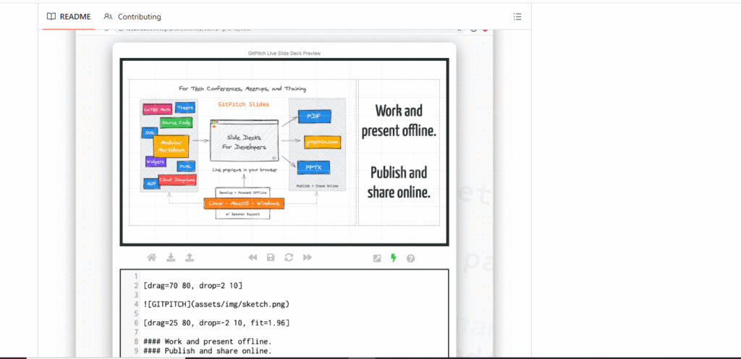Click the red Cloud Diagrams box
Viewport: 741px width, 359px height.
point(177,179)
